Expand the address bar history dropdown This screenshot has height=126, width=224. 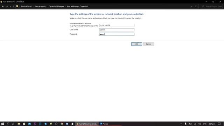(x=192, y=6)
